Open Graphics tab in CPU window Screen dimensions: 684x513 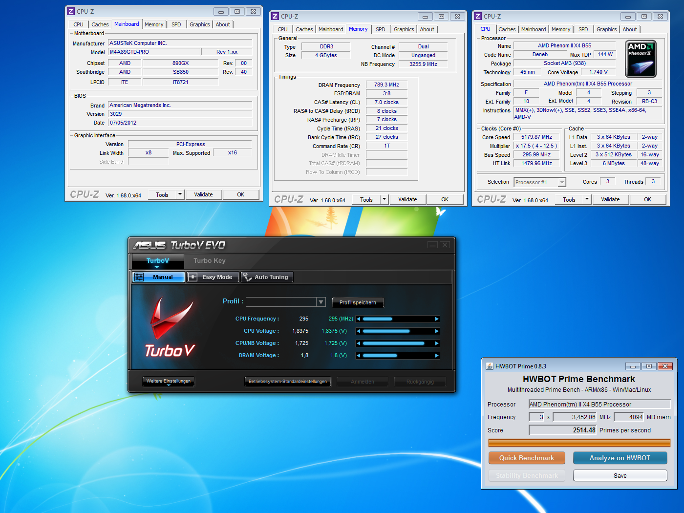click(606, 29)
